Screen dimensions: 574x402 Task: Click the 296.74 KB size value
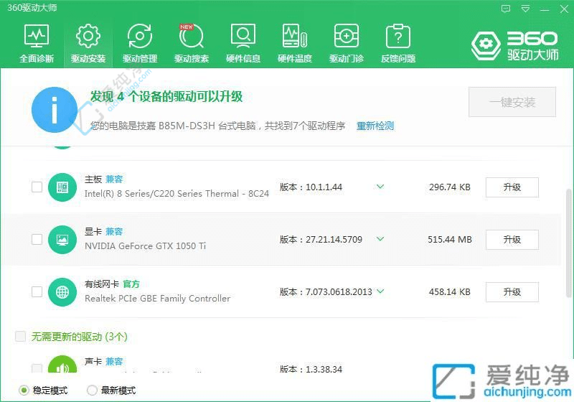coord(450,187)
